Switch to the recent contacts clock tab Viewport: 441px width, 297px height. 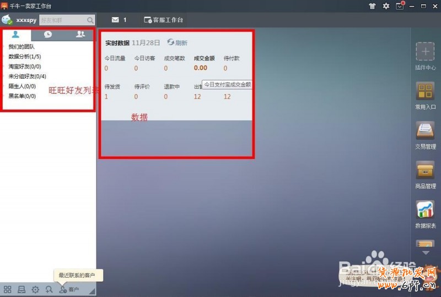click(48, 34)
